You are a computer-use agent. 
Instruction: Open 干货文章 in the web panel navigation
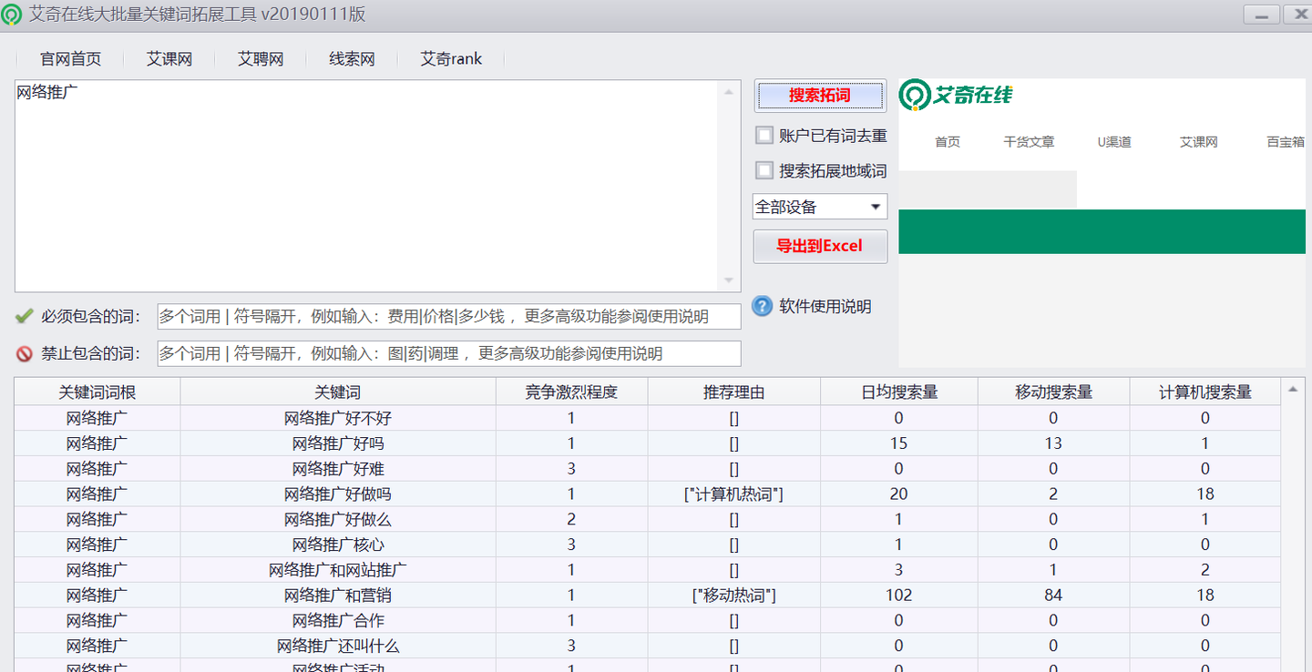pyautogui.click(x=1029, y=142)
